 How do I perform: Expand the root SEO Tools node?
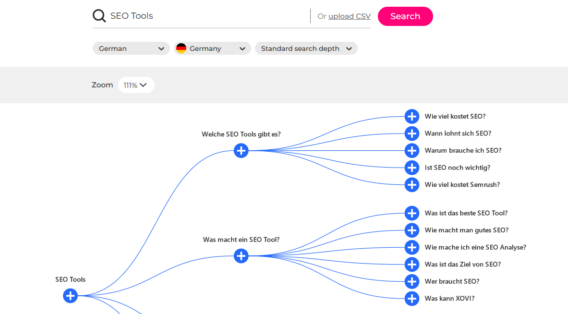click(x=70, y=296)
